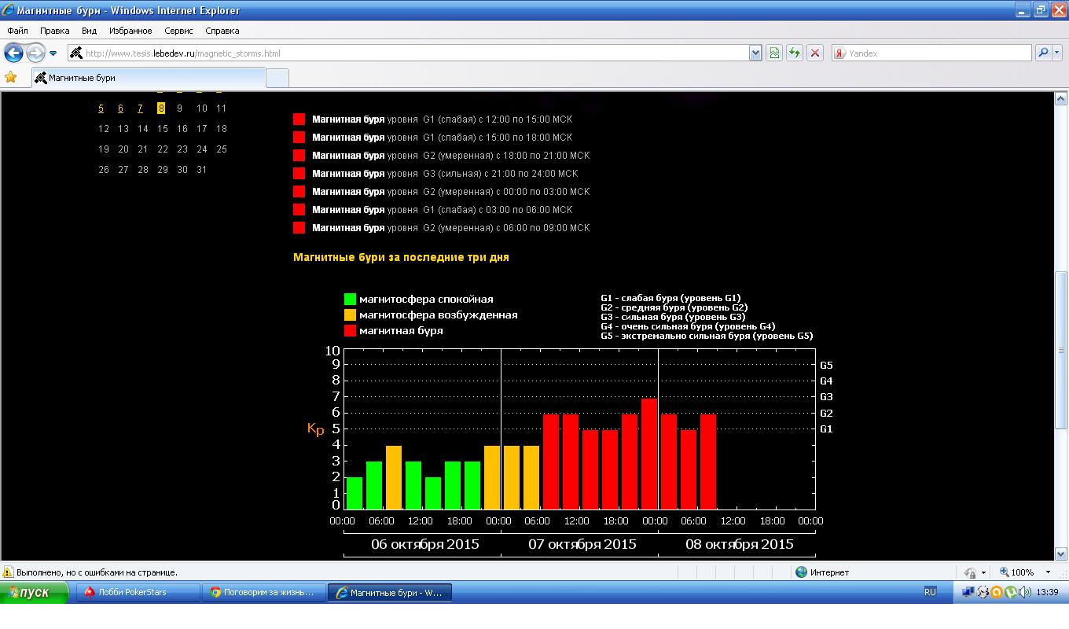The image size is (1069, 629).
Task: Open Favorites with the star icon
Action: [11, 77]
